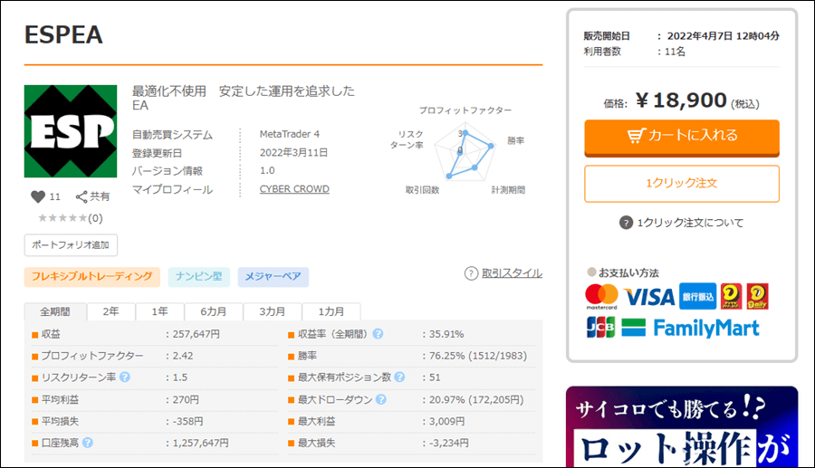Switch to the 6カ月 tab
The height and width of the screenshot is (468, 815).
click(x=214, y=311)
